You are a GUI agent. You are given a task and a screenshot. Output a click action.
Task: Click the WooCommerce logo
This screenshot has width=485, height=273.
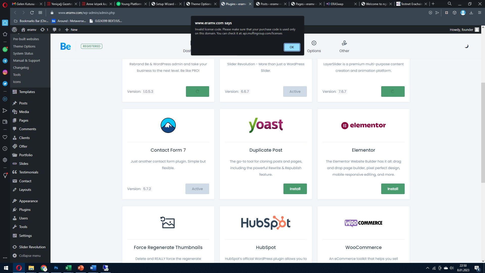coord(363,223)
